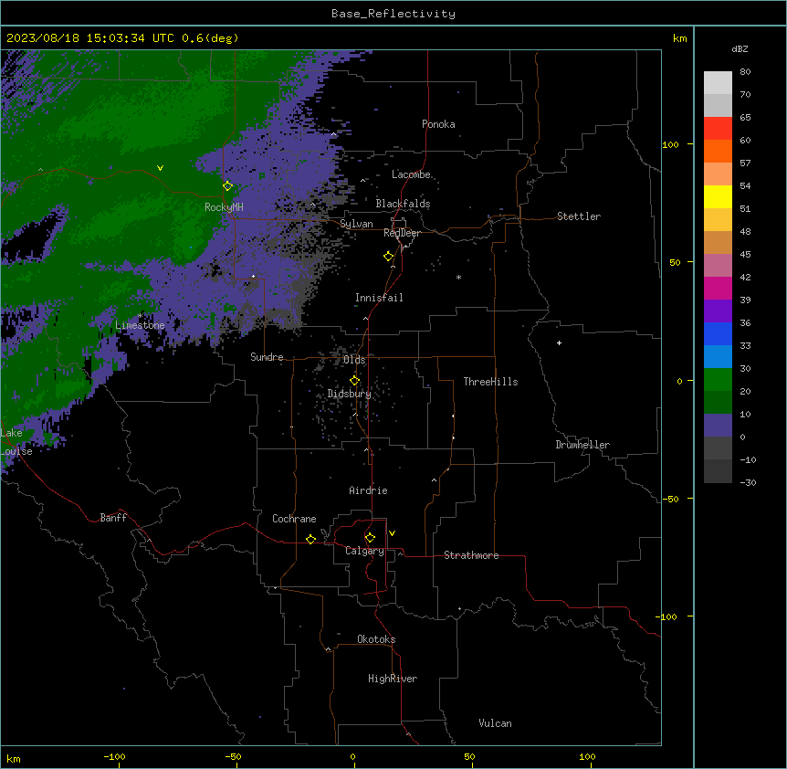The height and width of the screenshot is (769, 787).
Task: Select the Sylvan label
Action: (x=356, y=224)
